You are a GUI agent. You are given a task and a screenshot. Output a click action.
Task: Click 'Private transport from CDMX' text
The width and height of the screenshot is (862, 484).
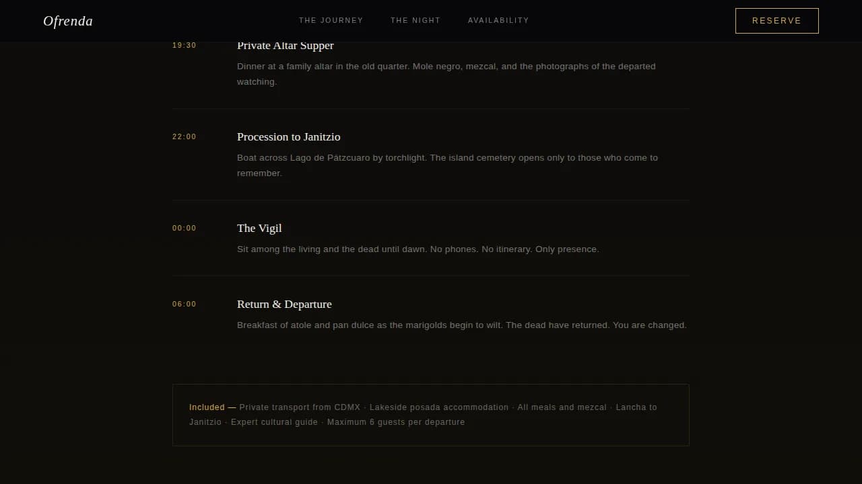point(300,407)
